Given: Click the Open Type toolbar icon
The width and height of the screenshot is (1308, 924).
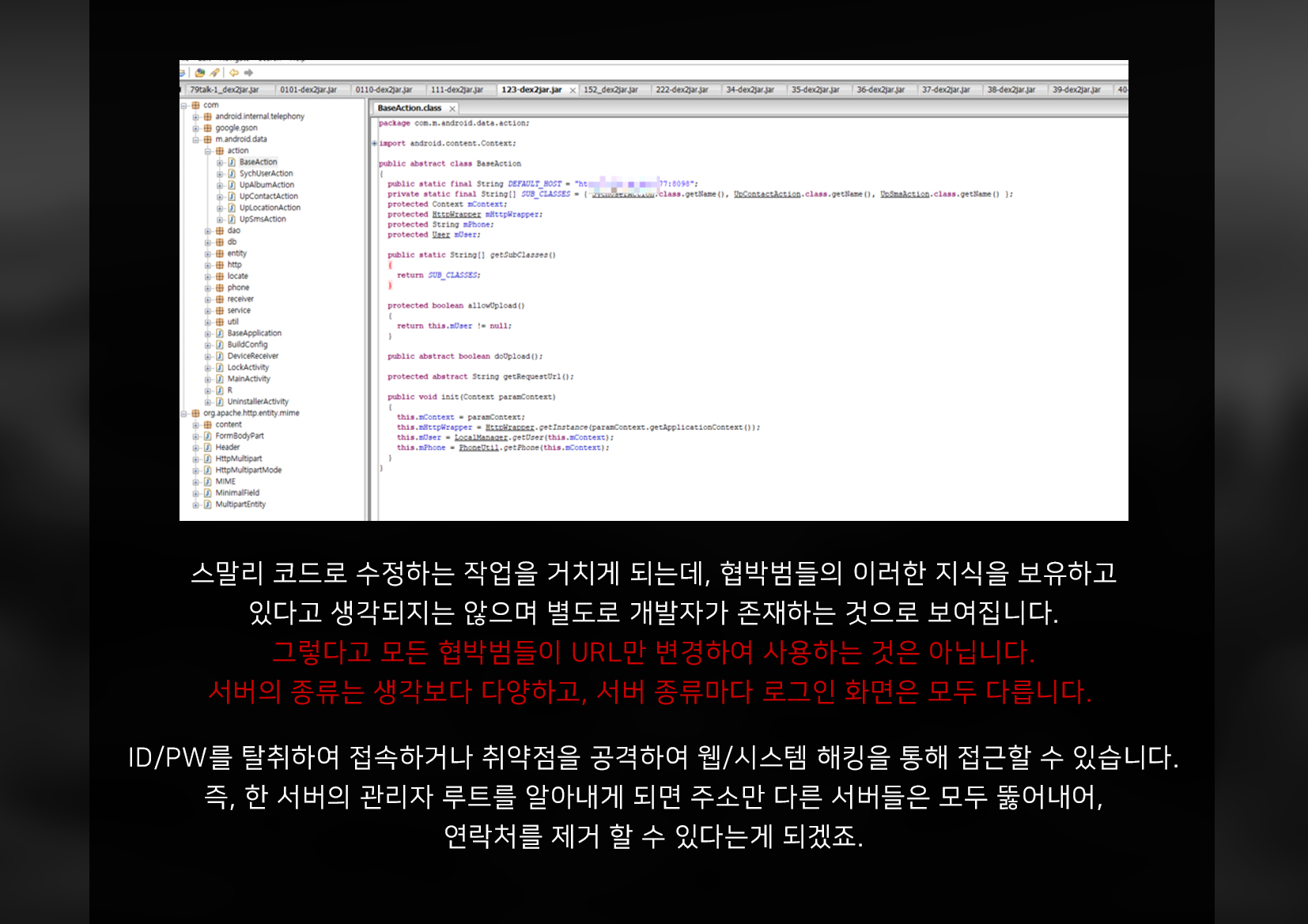Looking at the screenshot, I should pos(200,73).
